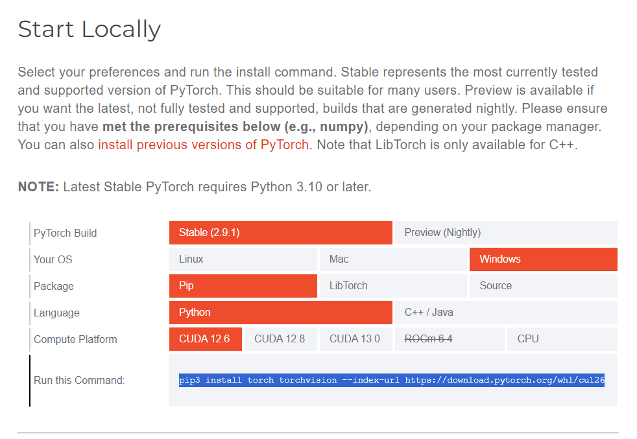
Task: Open the install previous versions of PyTorch link
Action: tap(203, 145)
